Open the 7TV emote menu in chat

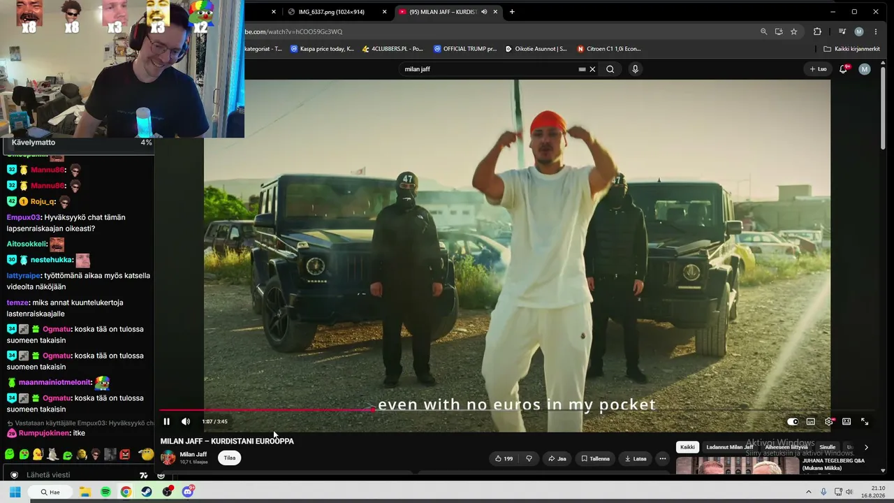(143, 475)
